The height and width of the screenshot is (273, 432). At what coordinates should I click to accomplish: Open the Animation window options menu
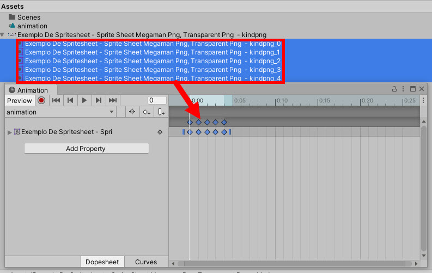click(x=403, y=89)
